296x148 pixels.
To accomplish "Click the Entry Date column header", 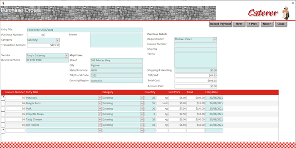I will tap(211, 92).
